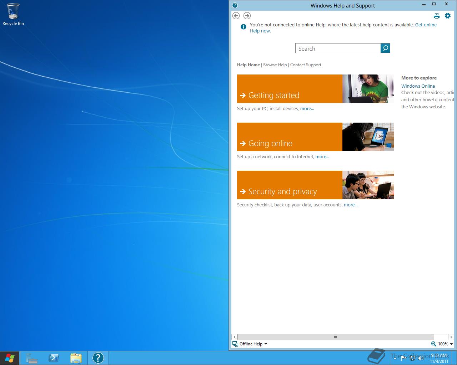Go forward using the Forward arrow
This screenshot has width=457, height=365.
247,16
